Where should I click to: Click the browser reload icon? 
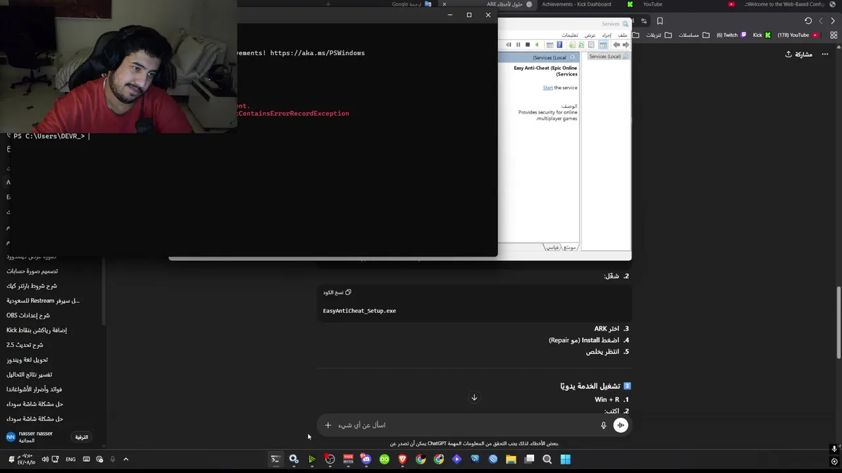coord(808,21)
